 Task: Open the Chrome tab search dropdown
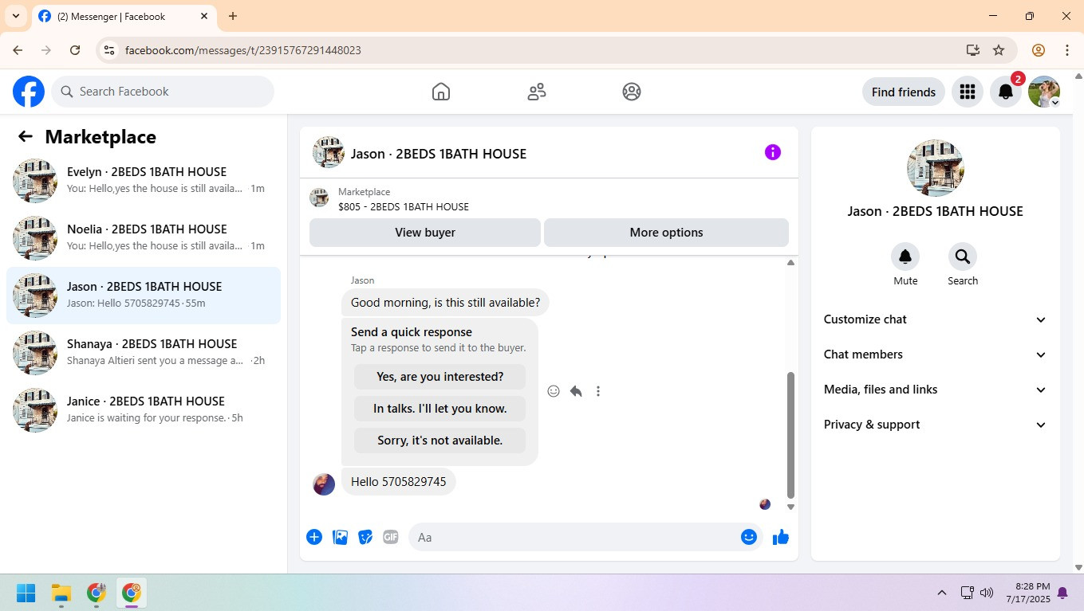15,16
